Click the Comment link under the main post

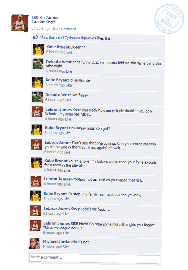tap(69, 29)
